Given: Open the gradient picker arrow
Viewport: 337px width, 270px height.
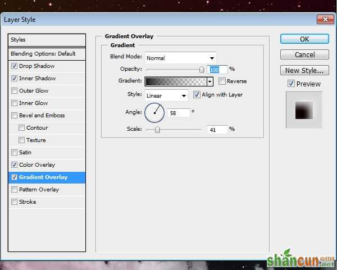Looking at the screenshot, I should [x=210, y=81].
